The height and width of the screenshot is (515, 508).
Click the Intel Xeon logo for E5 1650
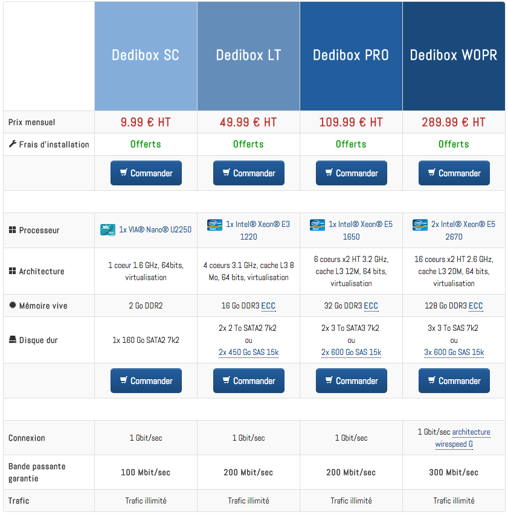coord(317,225)
